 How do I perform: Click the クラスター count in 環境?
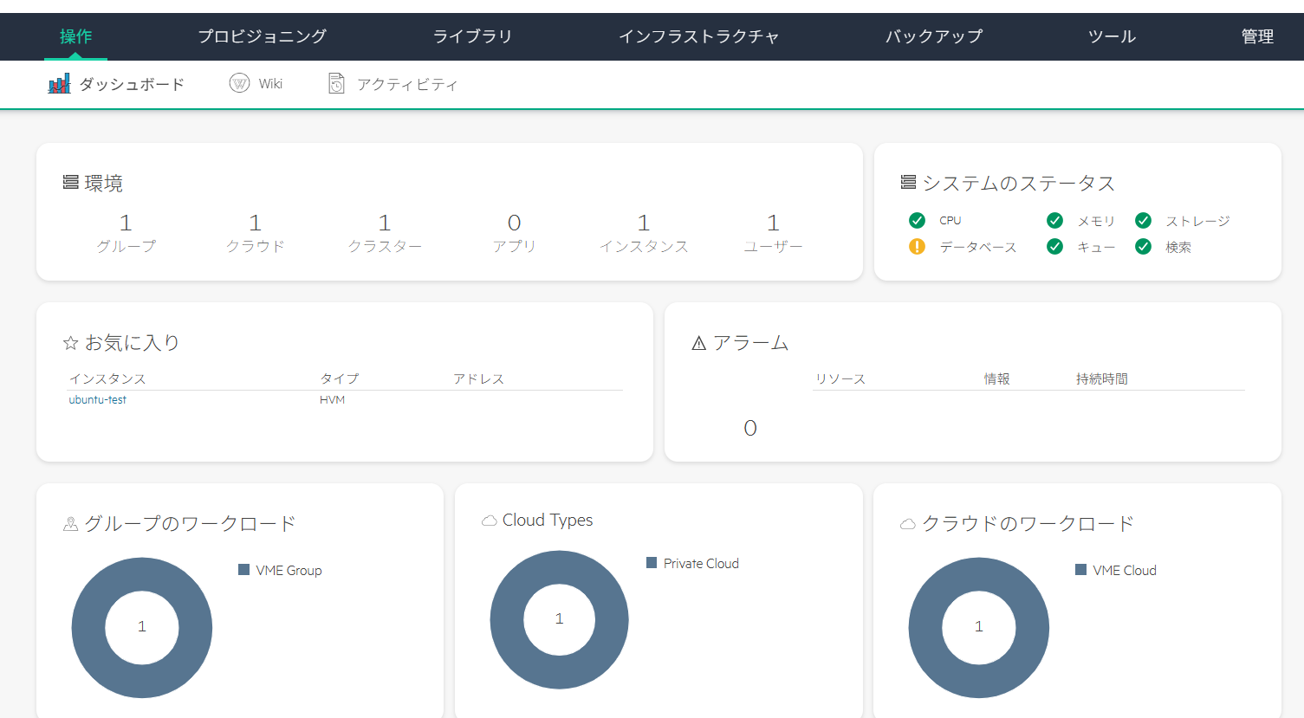click(x=385, y=223)
